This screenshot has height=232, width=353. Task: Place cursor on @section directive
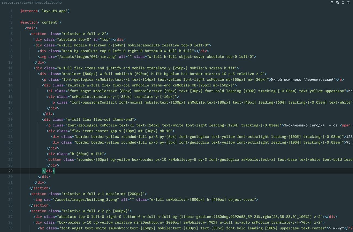[x=29, y=22]
